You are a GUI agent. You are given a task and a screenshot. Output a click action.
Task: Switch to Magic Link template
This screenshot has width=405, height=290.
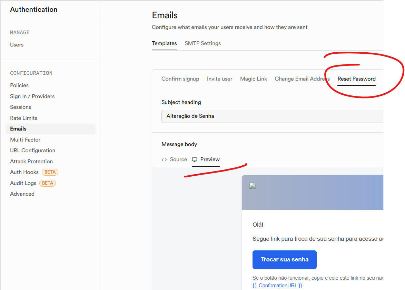[x=254, y=79]
